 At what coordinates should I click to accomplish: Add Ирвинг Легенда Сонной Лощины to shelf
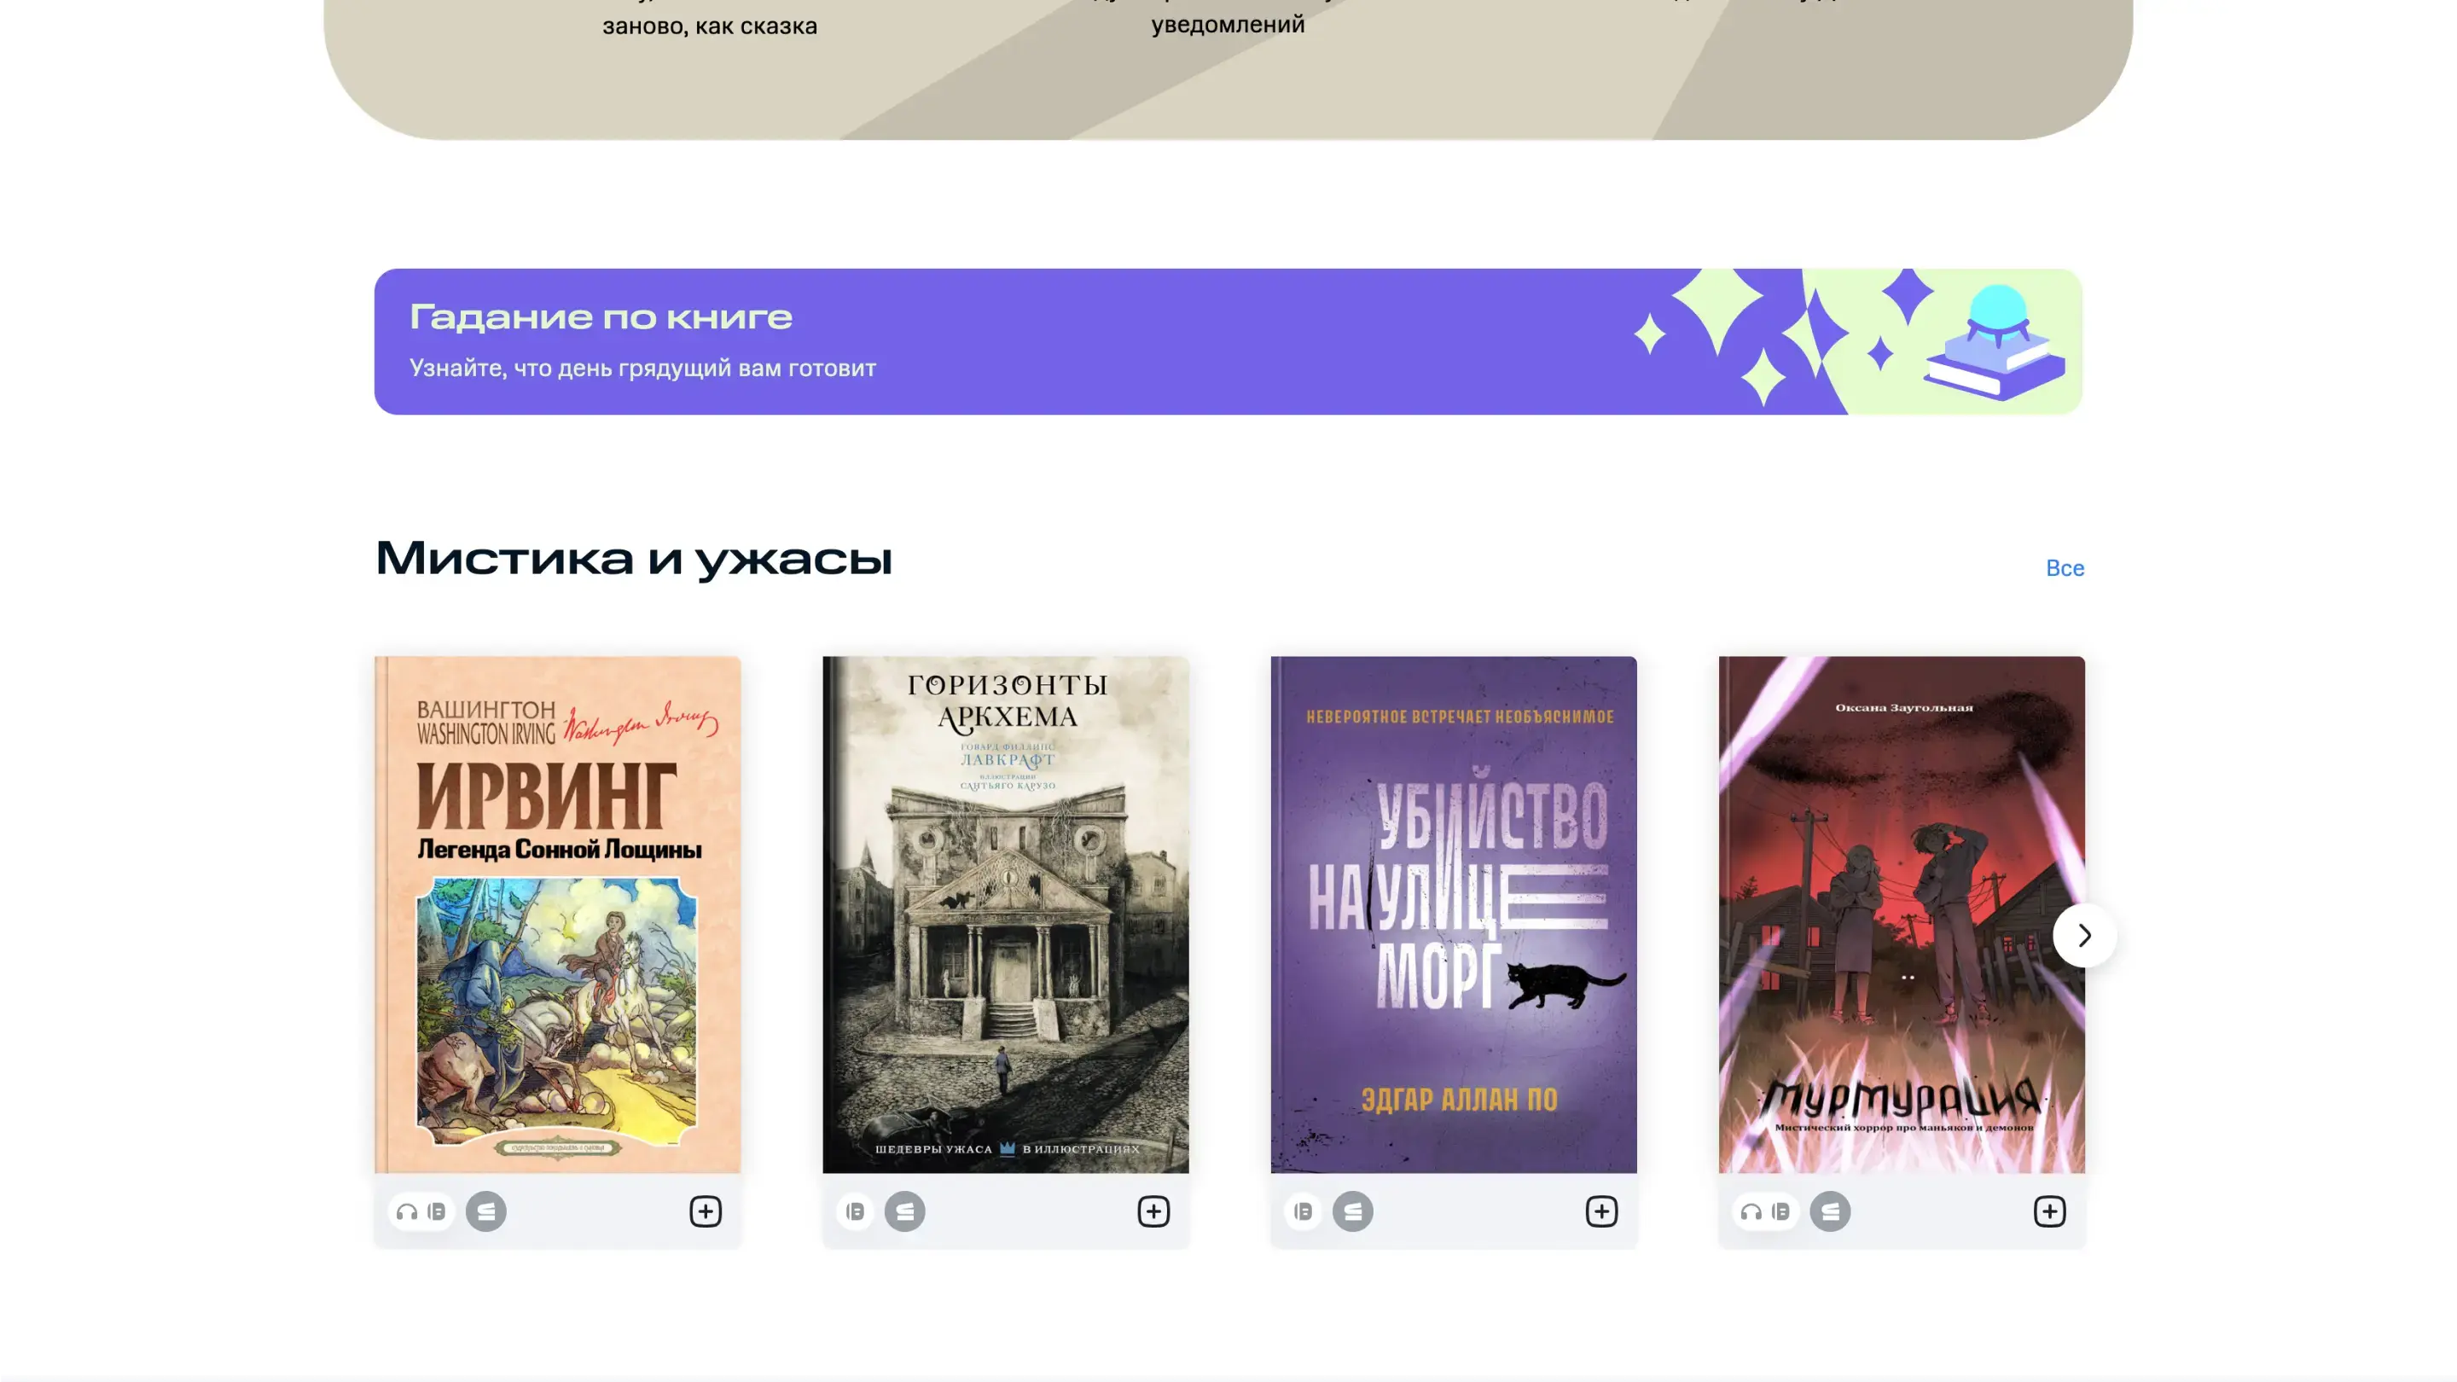705,1211
